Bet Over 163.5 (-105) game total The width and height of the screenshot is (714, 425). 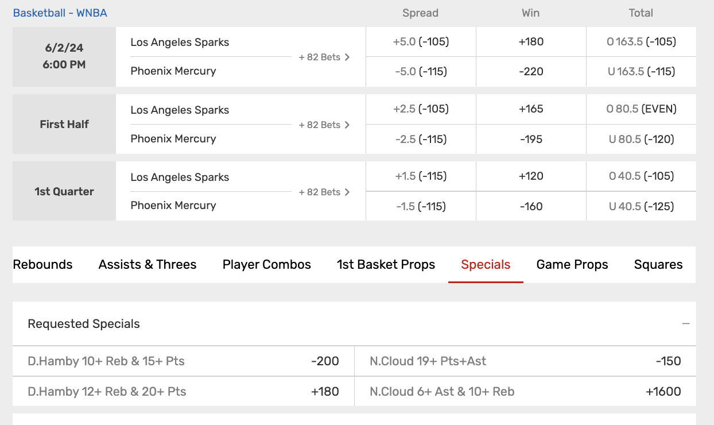coord(641,42)
